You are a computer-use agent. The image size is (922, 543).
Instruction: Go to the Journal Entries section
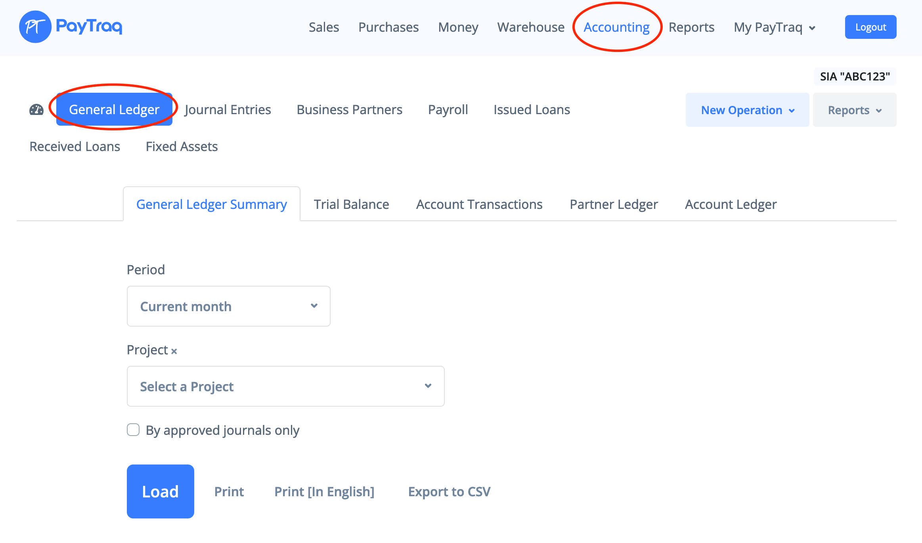228,109
